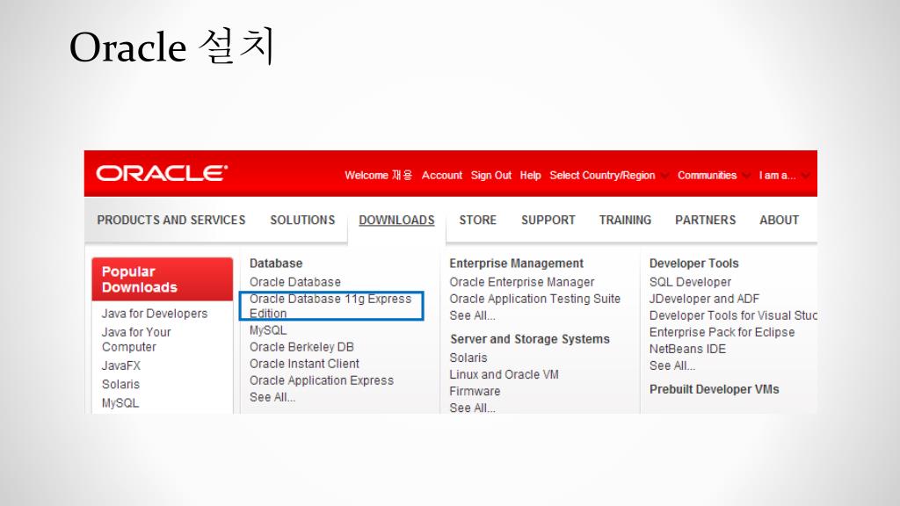Image resolution: width=900 pixels, height=506 pixels.
Task: Open Enterprise Pack for Eclipse
Action: point(722,331)
